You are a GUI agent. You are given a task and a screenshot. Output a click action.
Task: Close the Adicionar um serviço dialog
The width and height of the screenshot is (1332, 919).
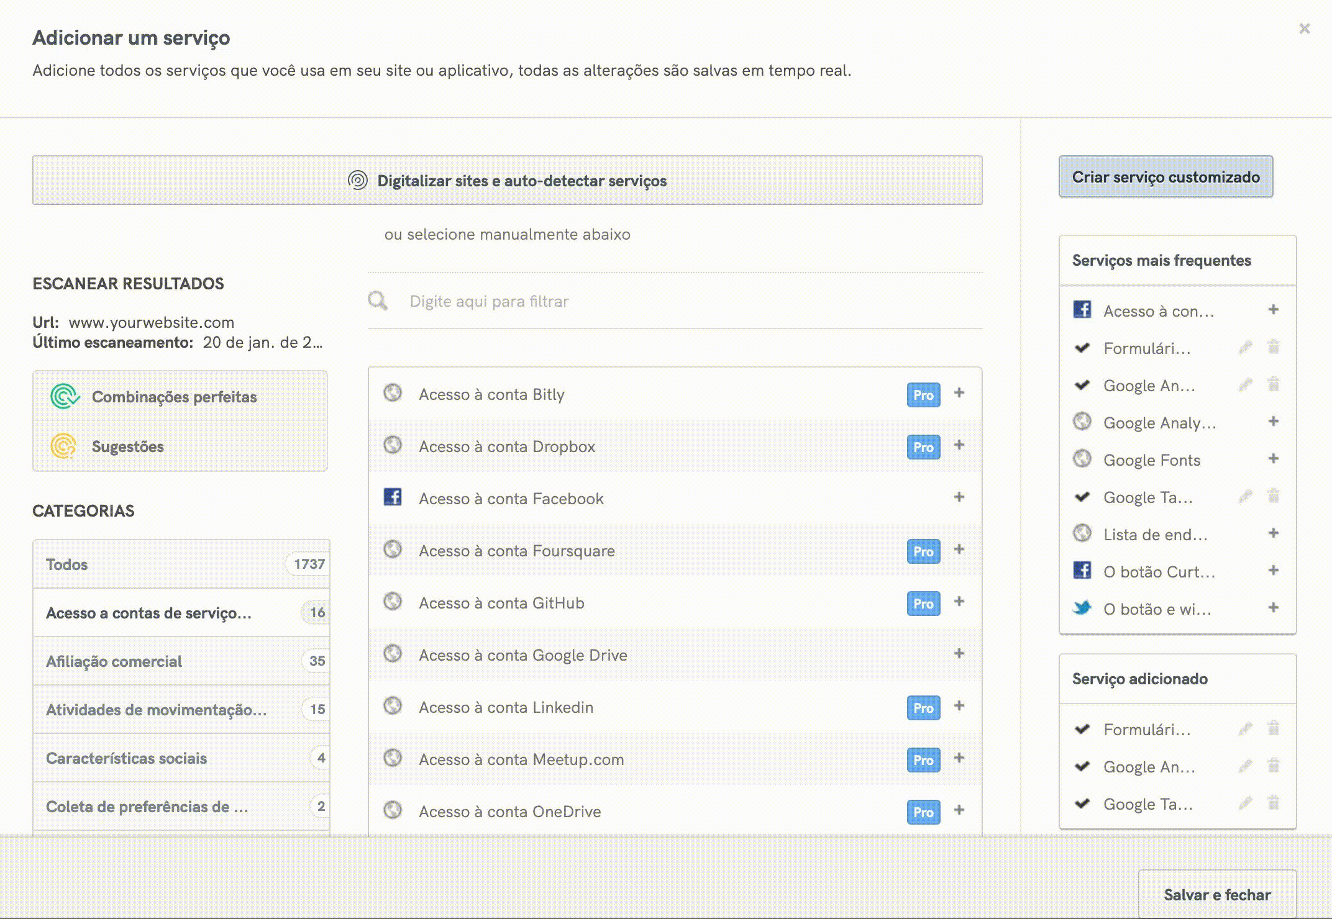click(1304, 29)
